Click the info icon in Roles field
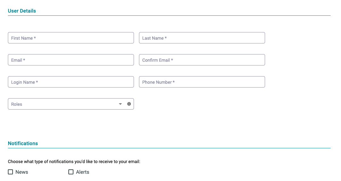 (129, 104)
